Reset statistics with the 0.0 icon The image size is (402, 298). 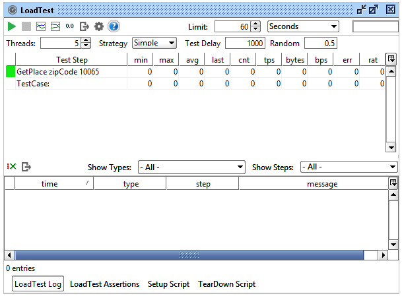70,26
